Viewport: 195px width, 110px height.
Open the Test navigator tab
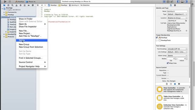coord(20,5)
